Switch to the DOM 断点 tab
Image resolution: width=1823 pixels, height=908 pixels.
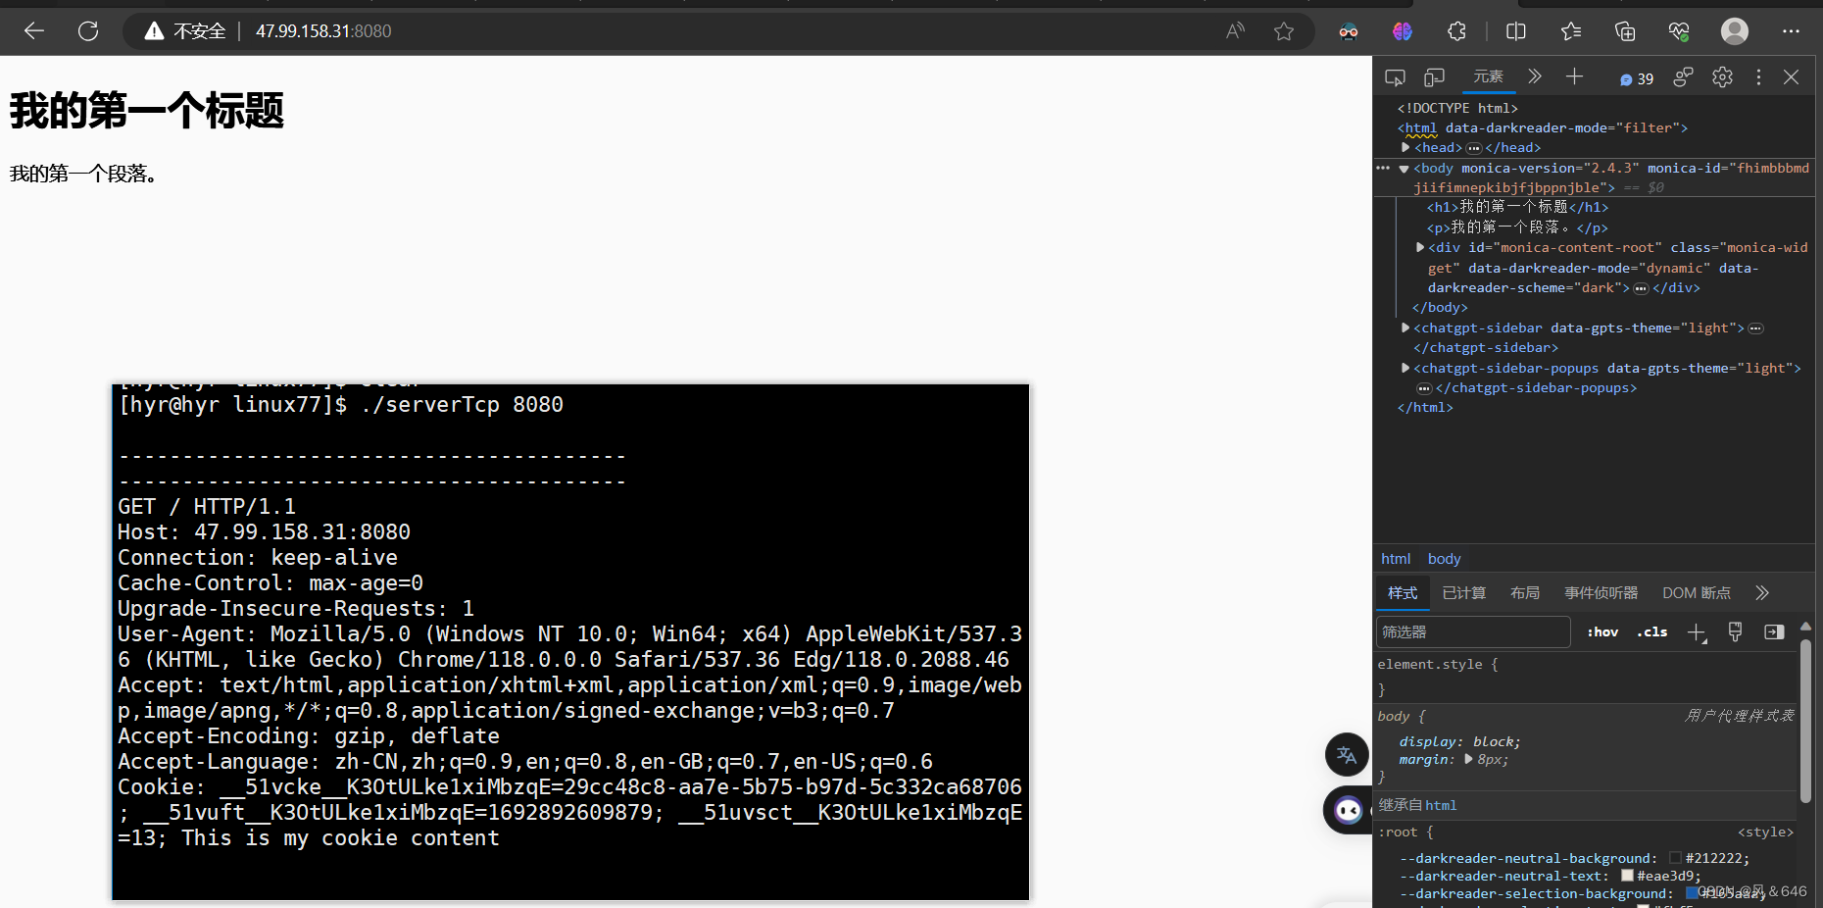(x=1697, y=593)
